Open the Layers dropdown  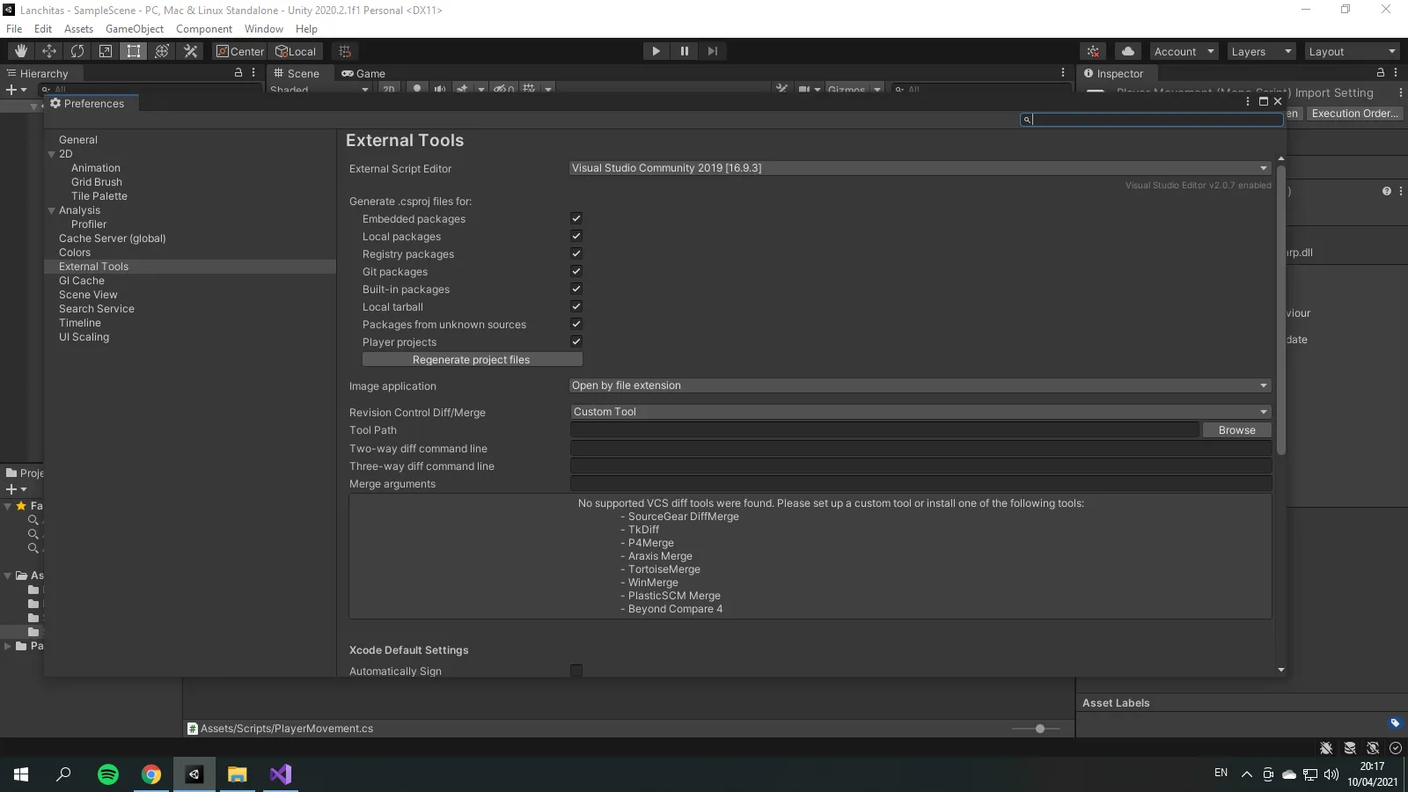click(x=1260, y=51)
